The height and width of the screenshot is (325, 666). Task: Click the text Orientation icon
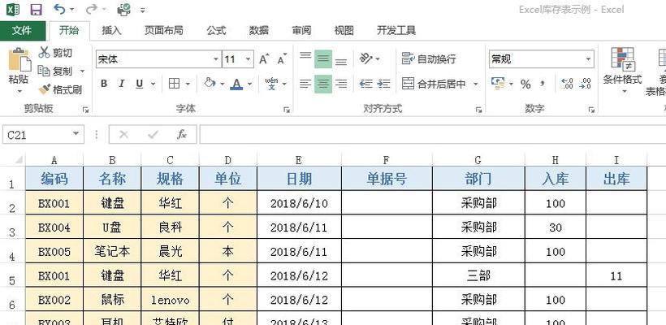[x=365, y=58]
